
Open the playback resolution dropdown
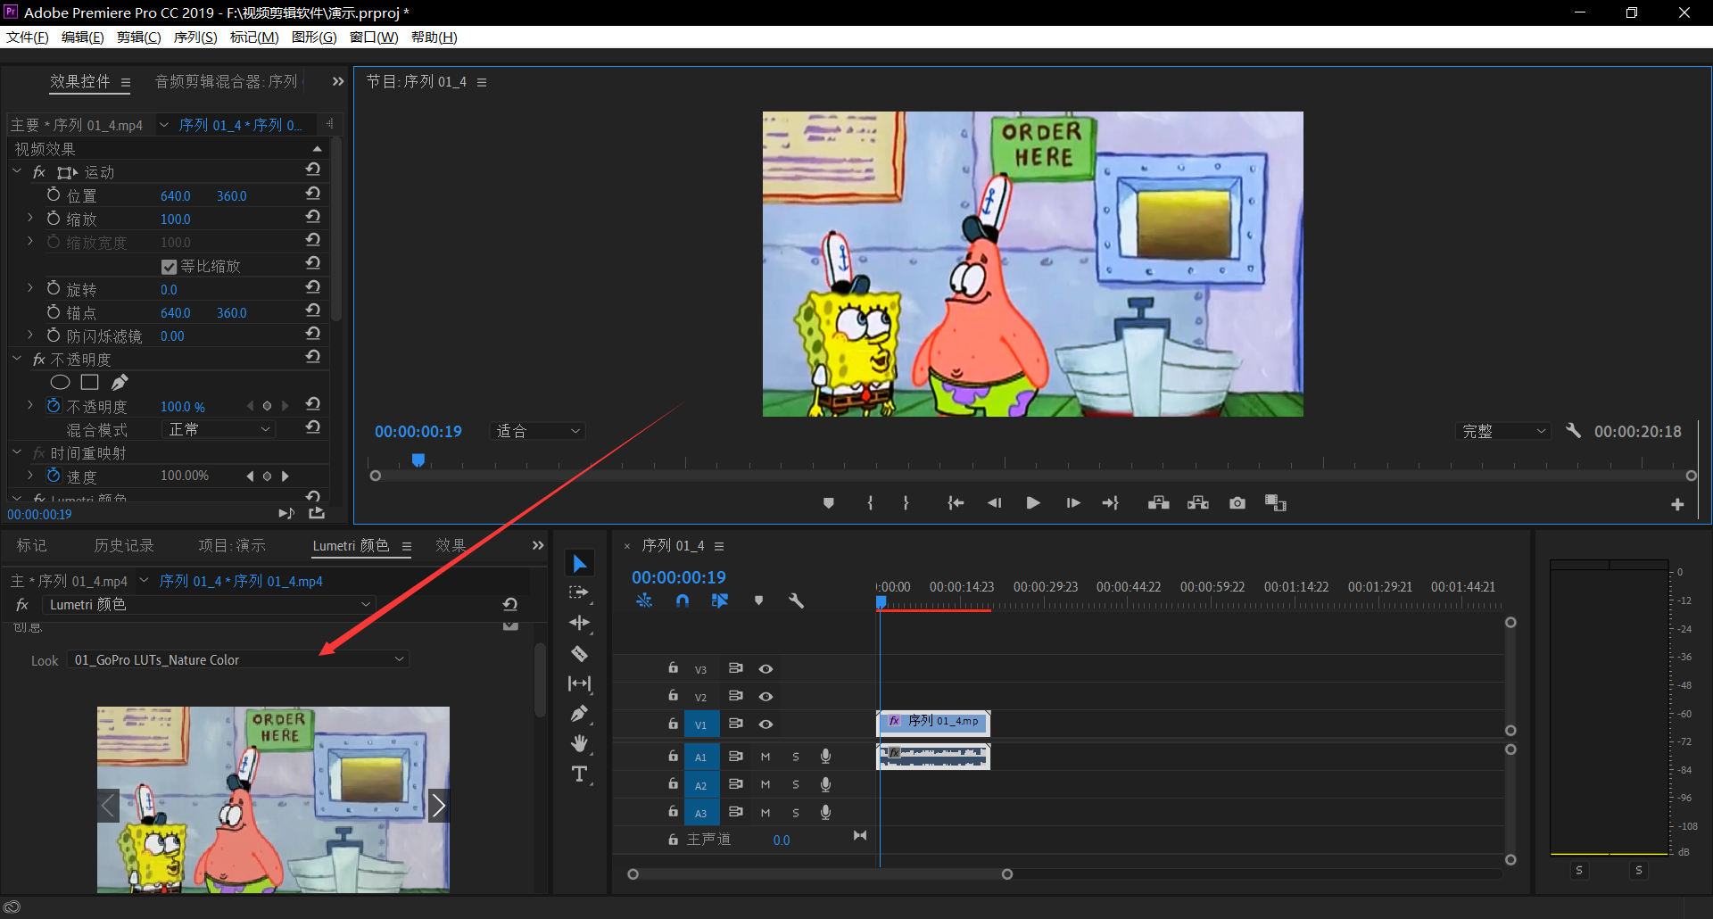pyautogui.click(x=1503, y=432)
